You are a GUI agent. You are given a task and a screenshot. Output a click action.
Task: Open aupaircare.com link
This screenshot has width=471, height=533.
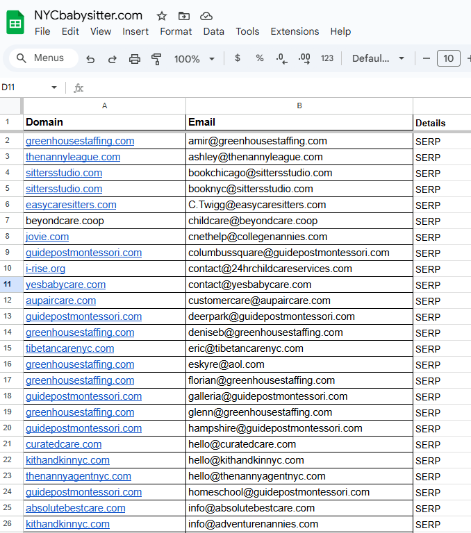(x=60, y=301)
